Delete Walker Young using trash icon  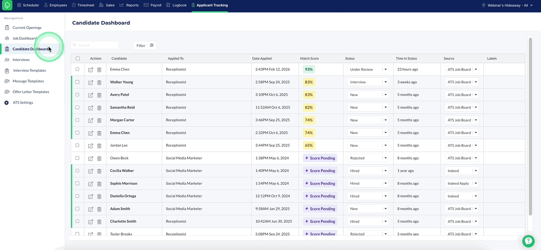point(99,82)
